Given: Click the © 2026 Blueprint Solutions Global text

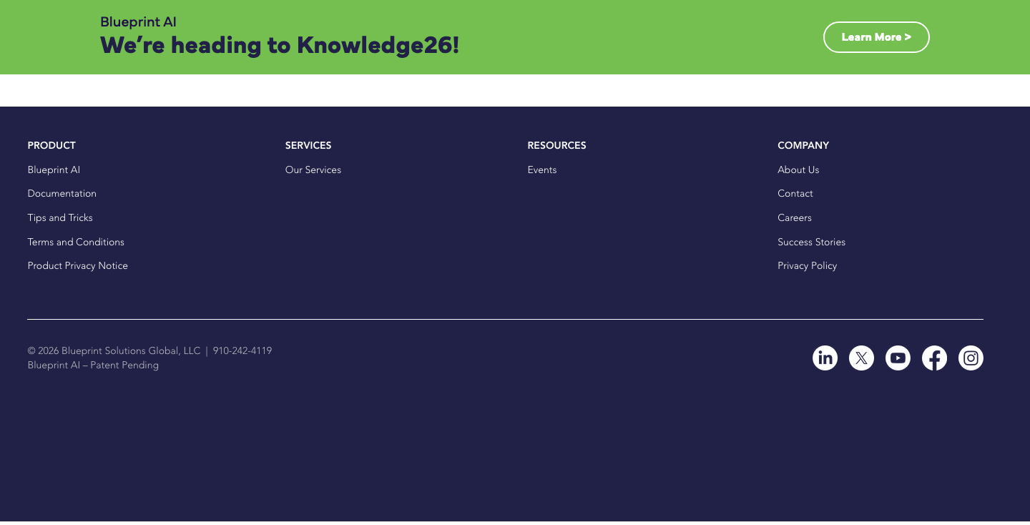Looking at the screenshot, I should (114, 350).
